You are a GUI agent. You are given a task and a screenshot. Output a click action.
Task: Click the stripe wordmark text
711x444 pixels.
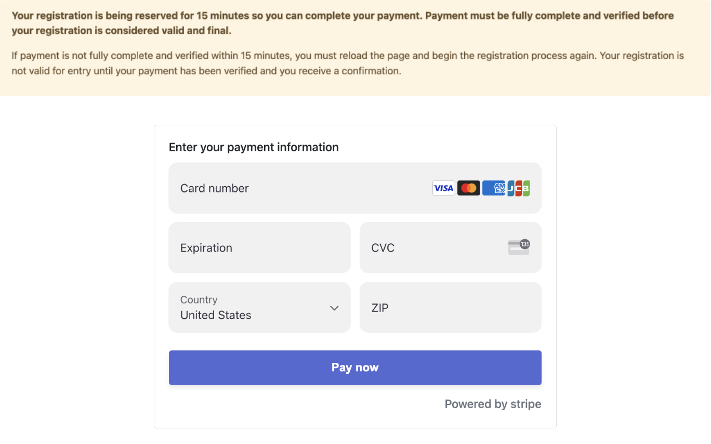[x=525, y=404]
